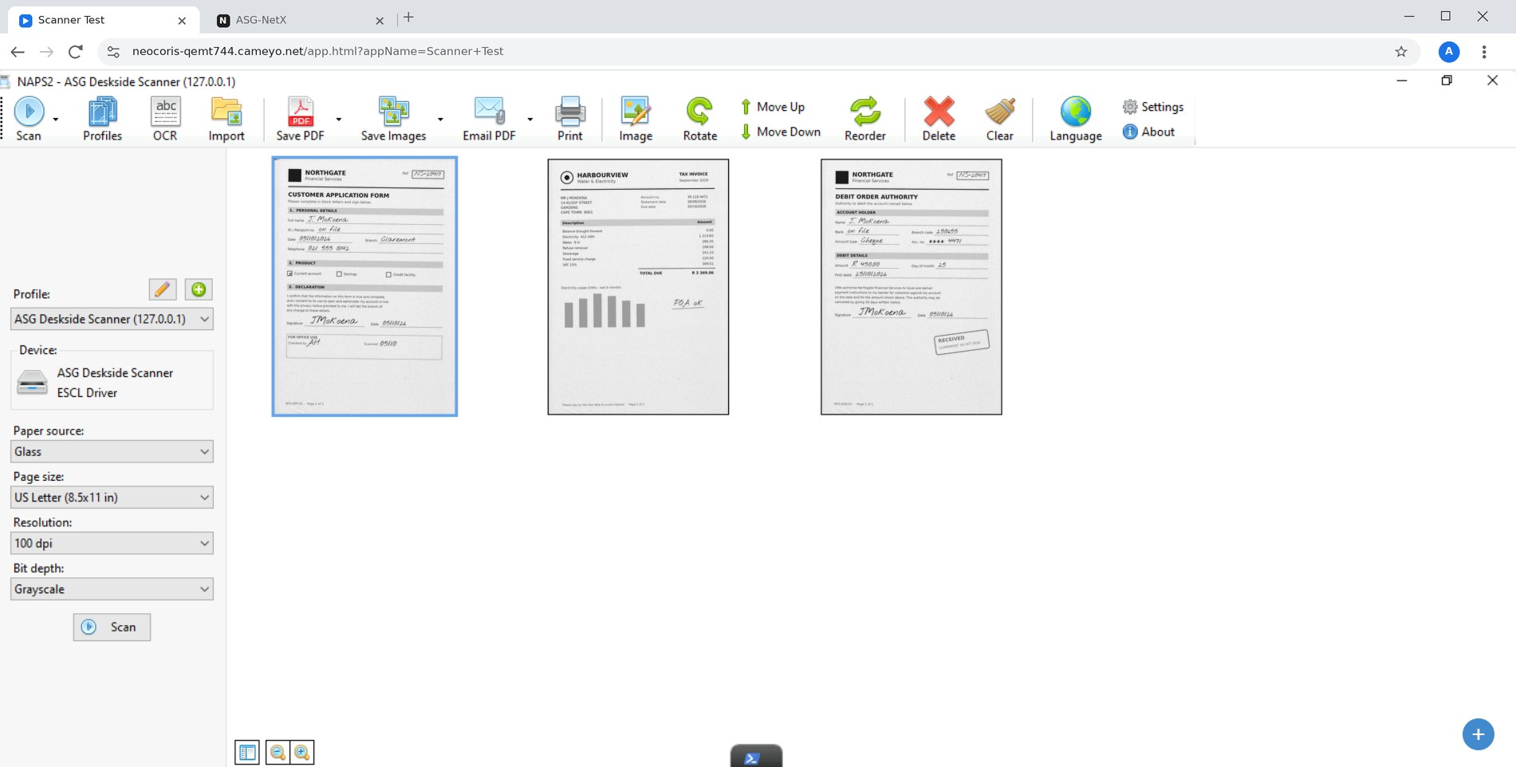Viewport: 1516px width, 767px height.
Task: Show the About dialog
Action: (1149, 132)
